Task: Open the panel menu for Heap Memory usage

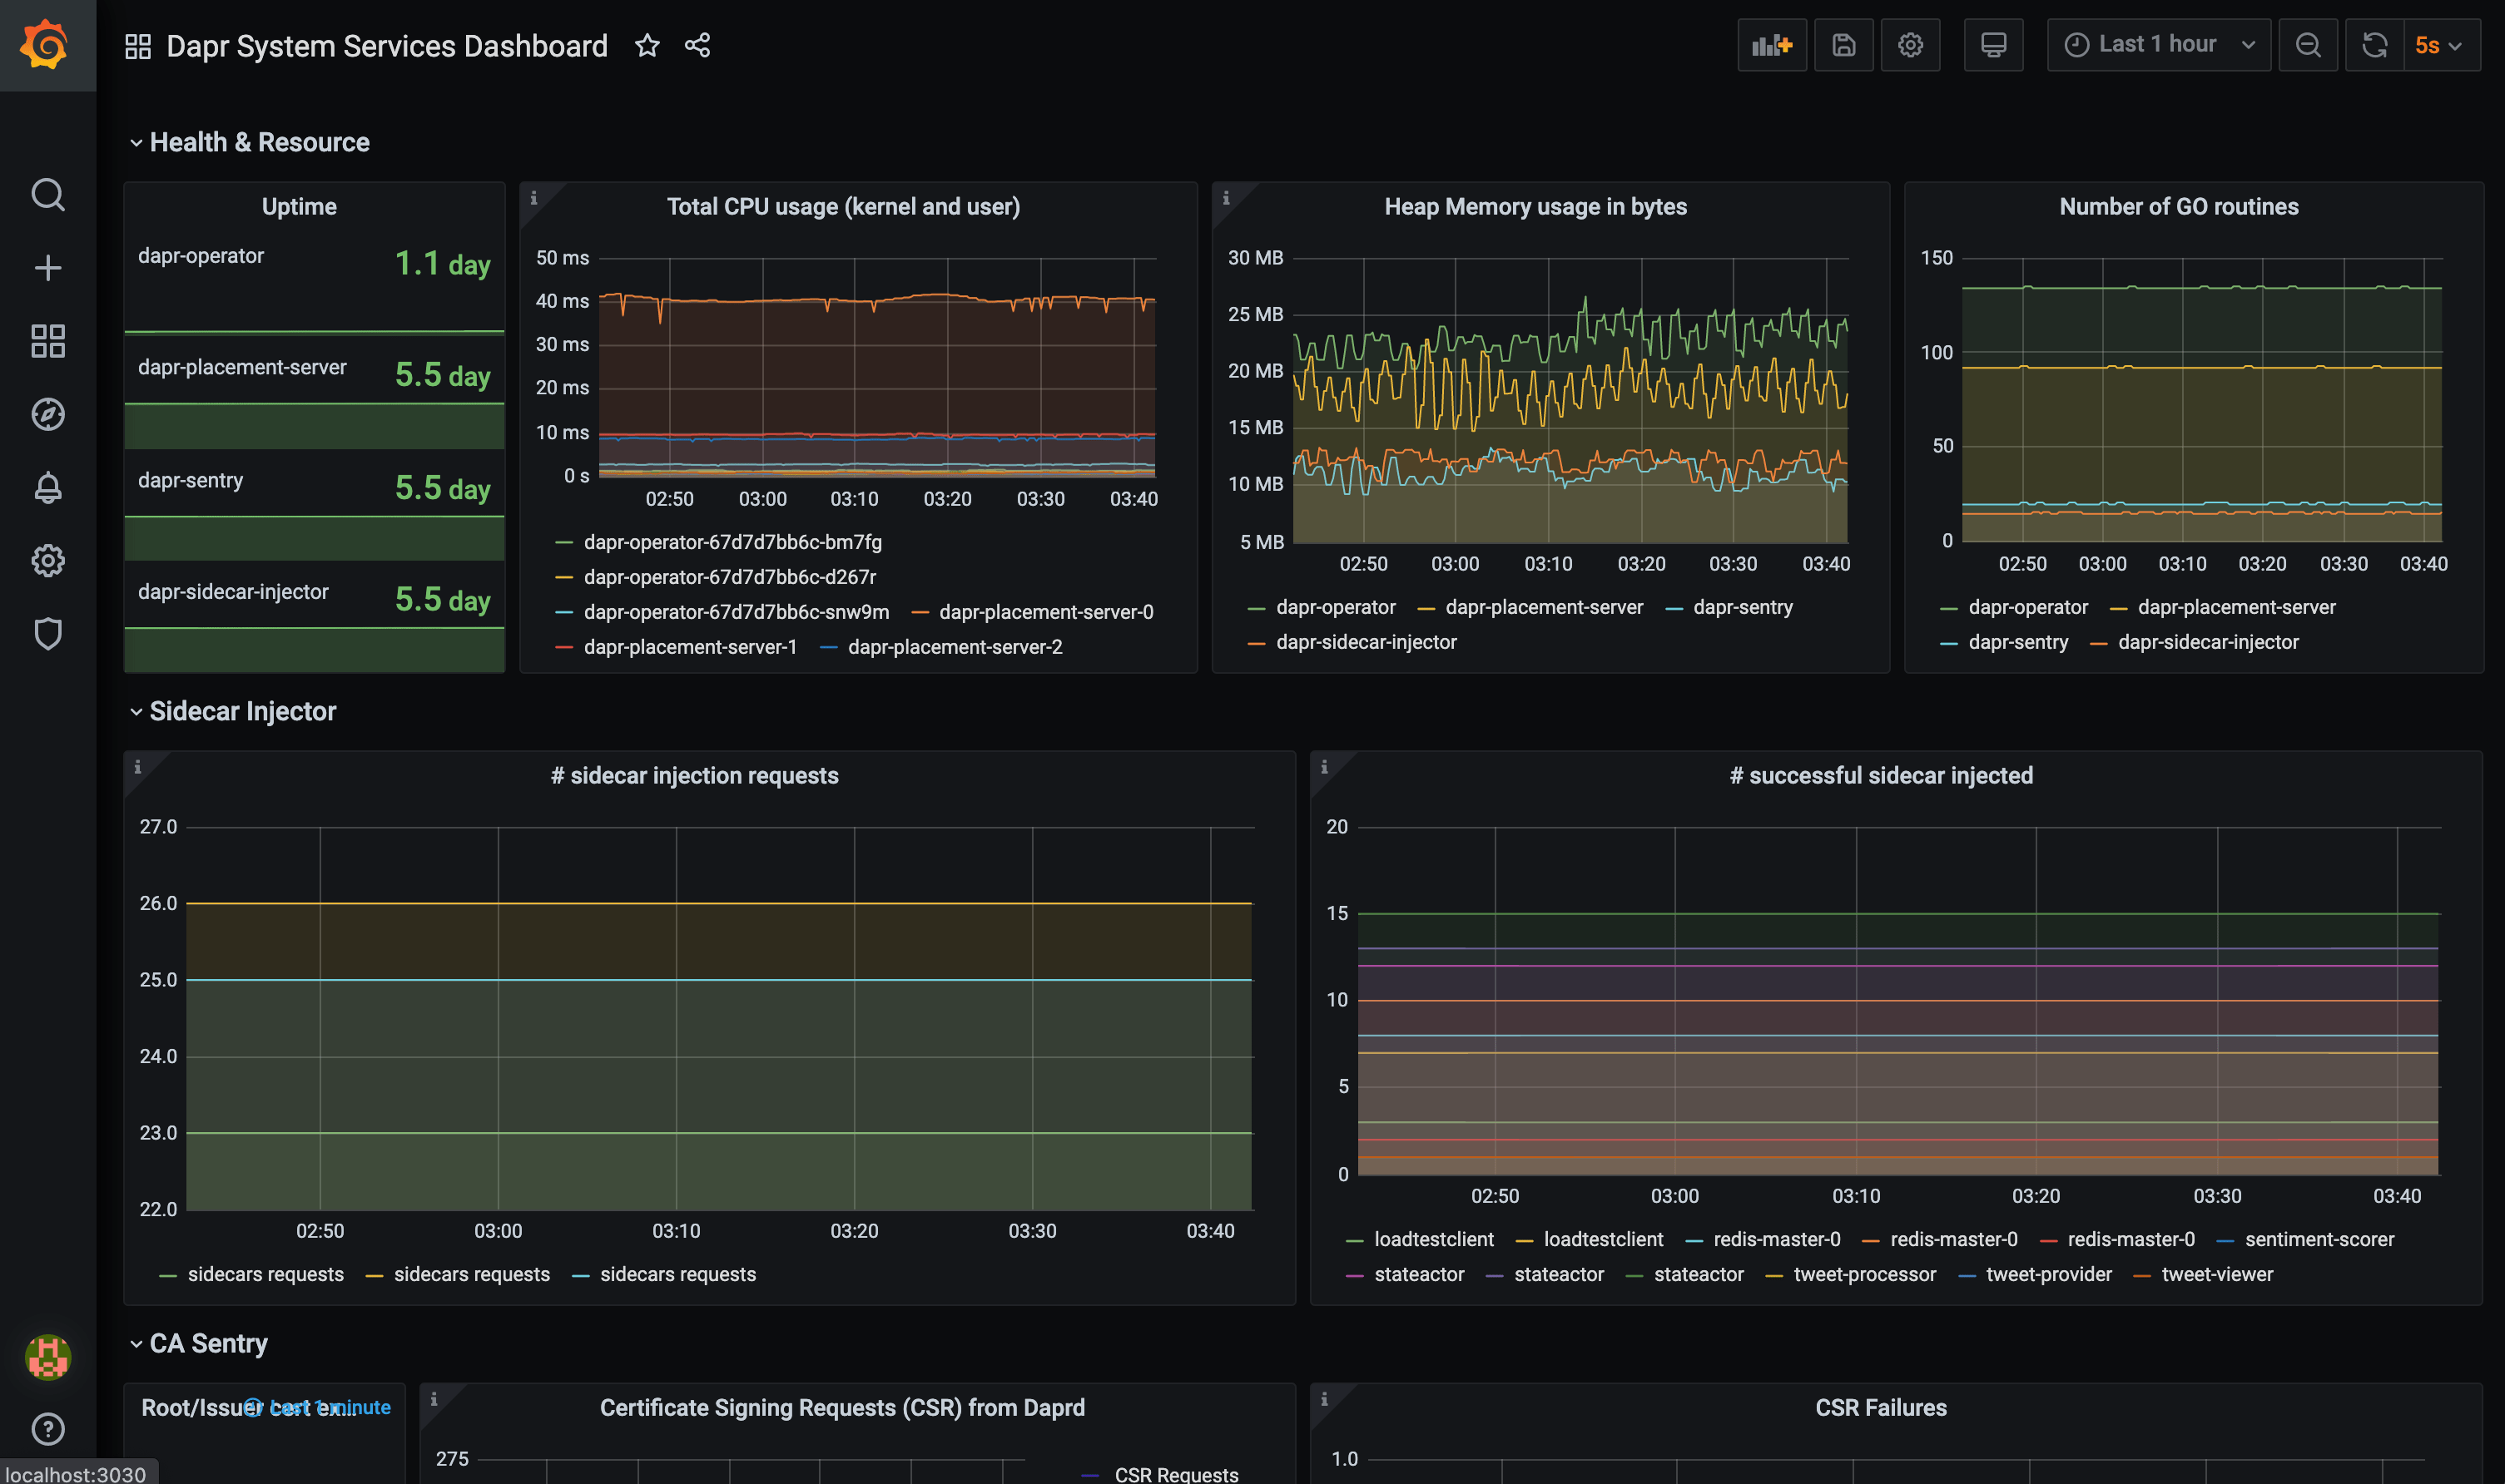Action: (x=1535, y=206)
